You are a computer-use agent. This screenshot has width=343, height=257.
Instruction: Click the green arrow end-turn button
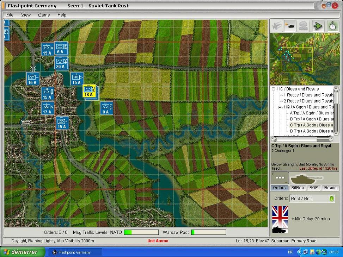pyautogui.click(x=318, y=26)
